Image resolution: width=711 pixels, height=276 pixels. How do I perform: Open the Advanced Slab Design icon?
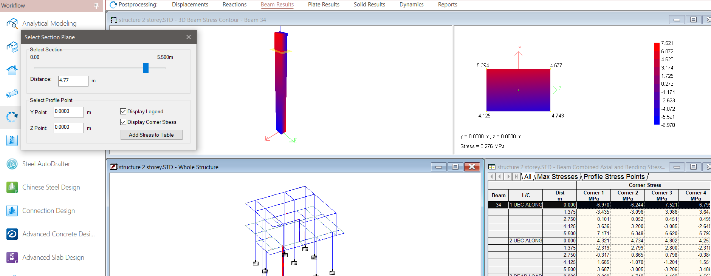click(12, 257)
